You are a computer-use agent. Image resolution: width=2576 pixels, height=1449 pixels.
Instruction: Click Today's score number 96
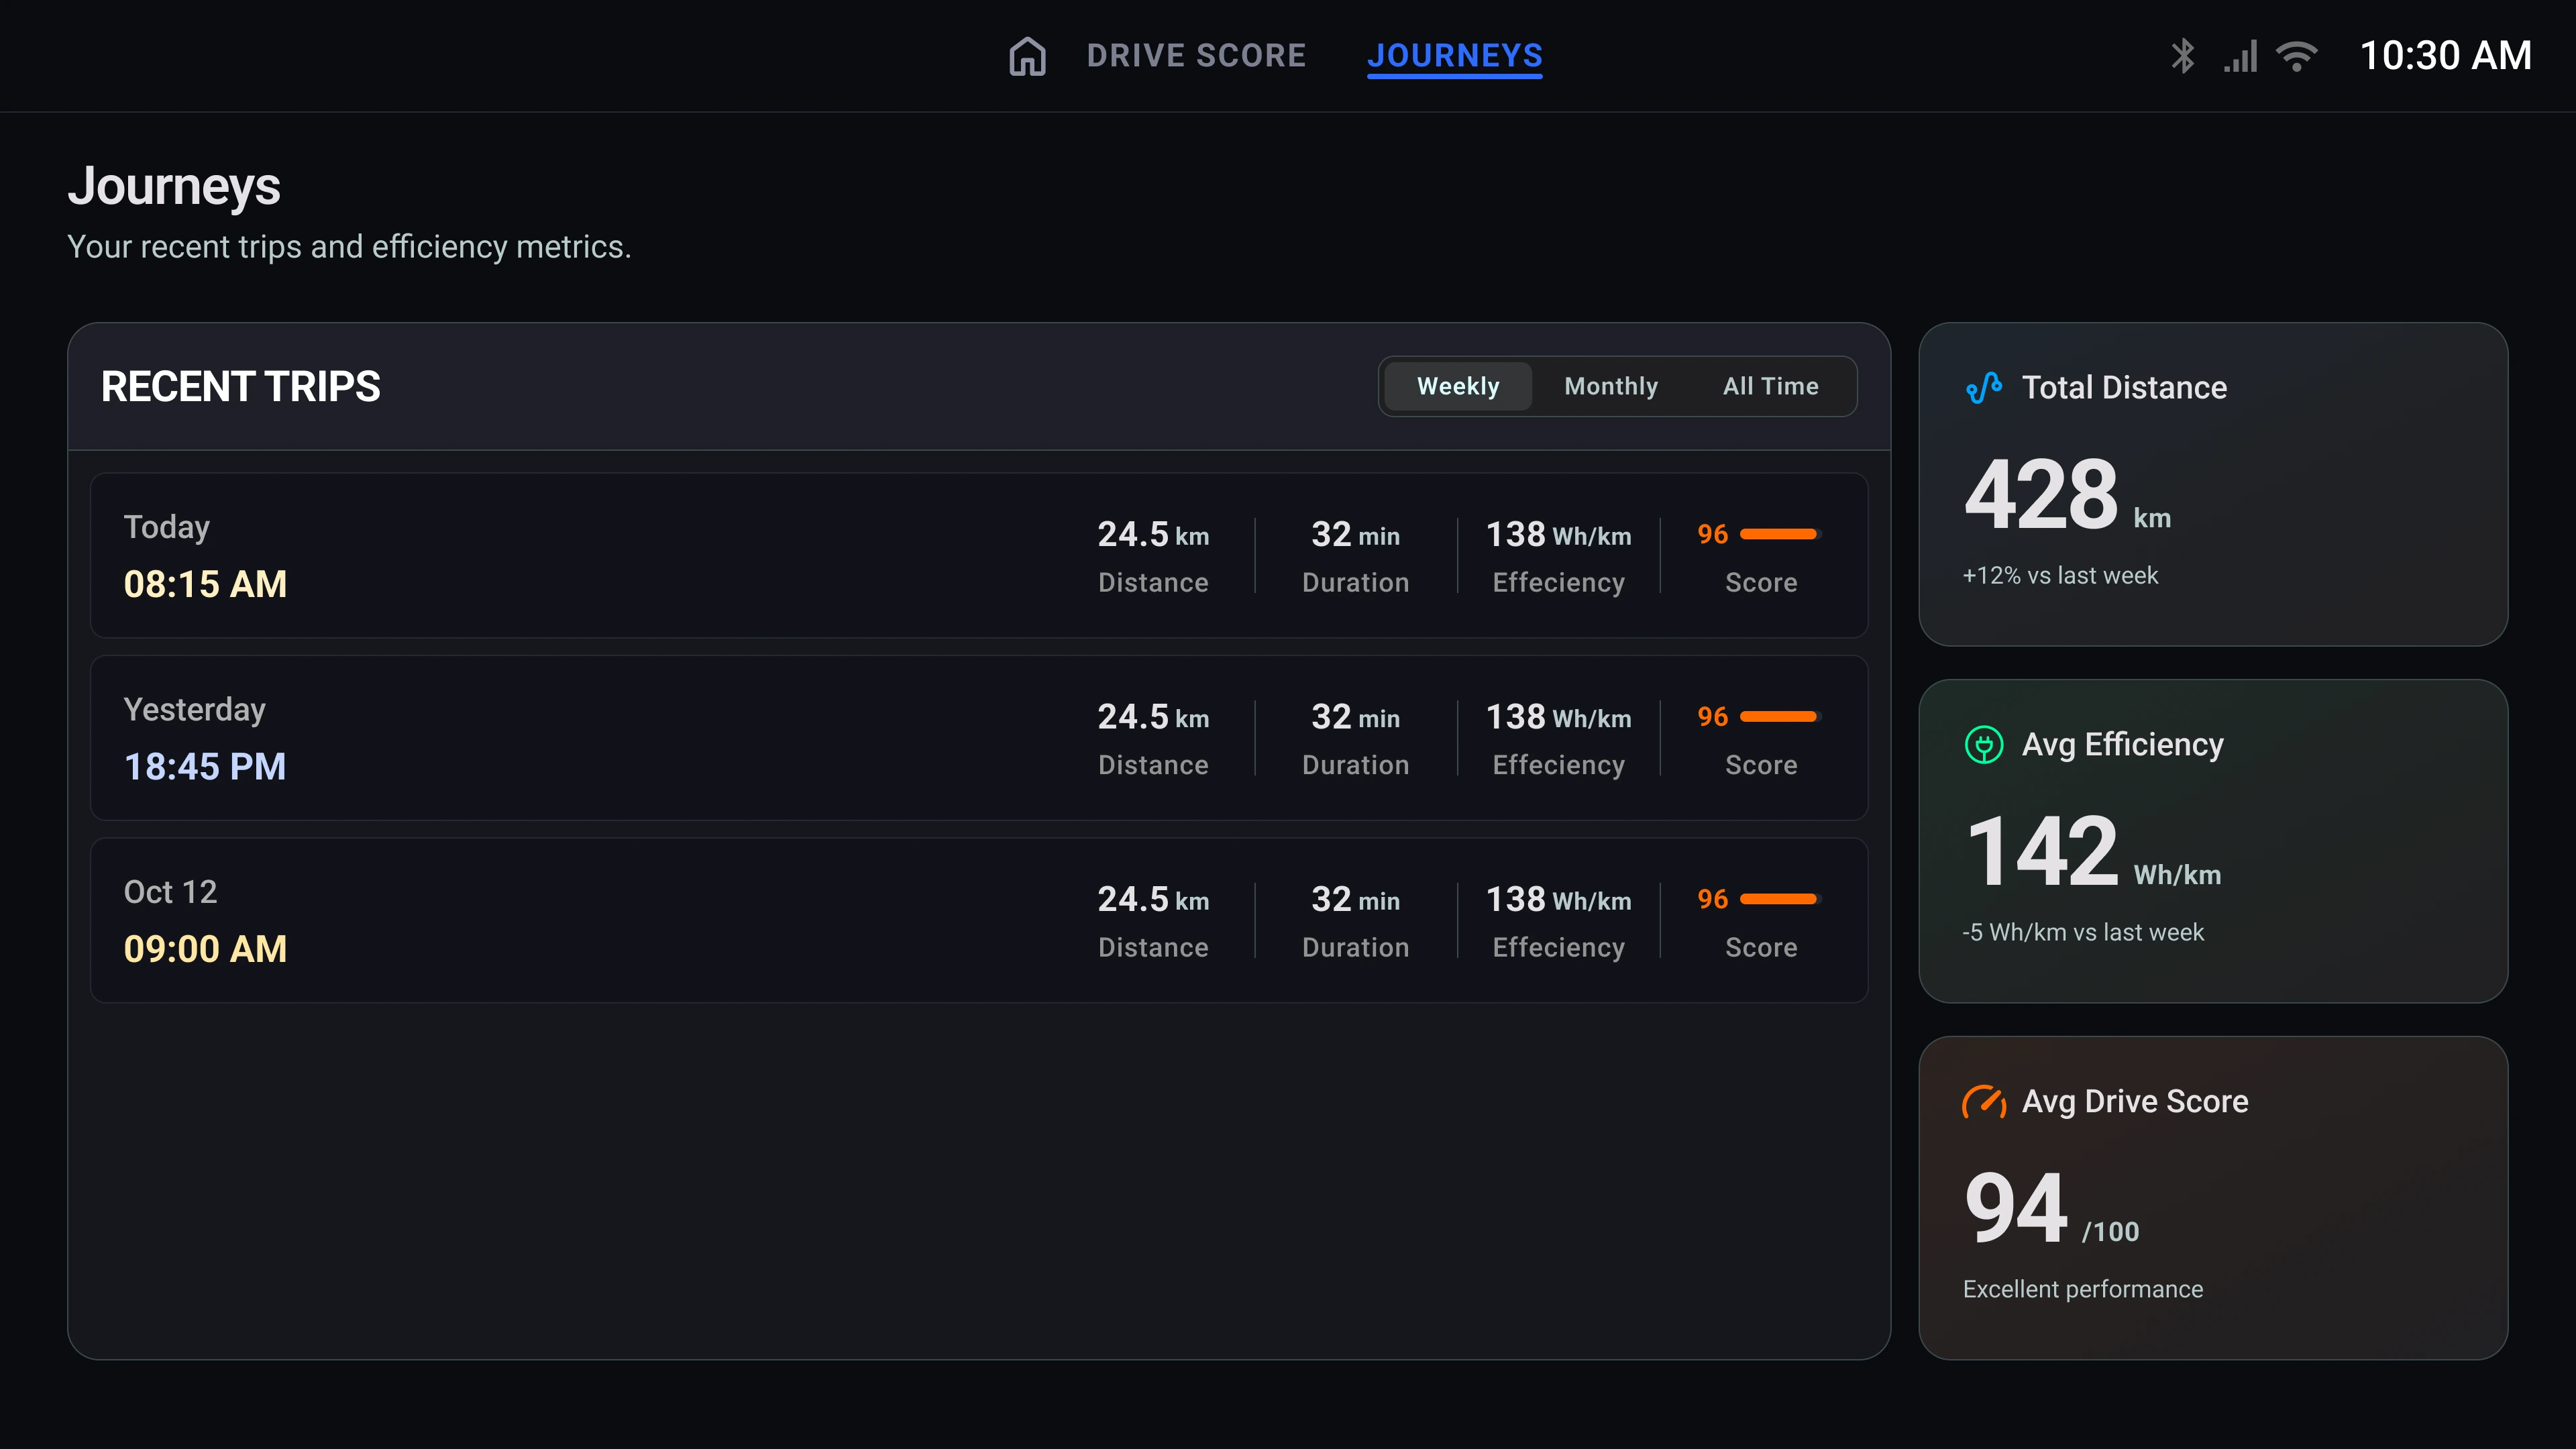tap(1712, 534)
